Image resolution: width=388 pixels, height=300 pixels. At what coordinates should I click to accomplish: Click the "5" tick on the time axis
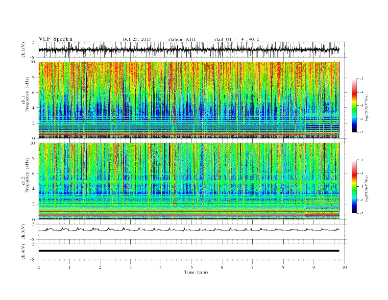(192, 267)
